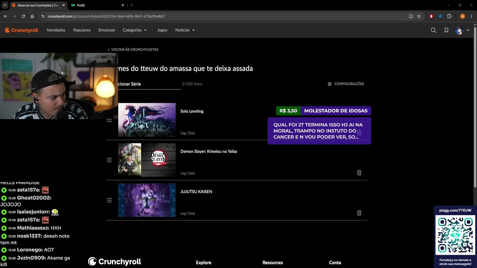
Task: Open the Solo Leveling title link
Action: (x=192, y=111)
